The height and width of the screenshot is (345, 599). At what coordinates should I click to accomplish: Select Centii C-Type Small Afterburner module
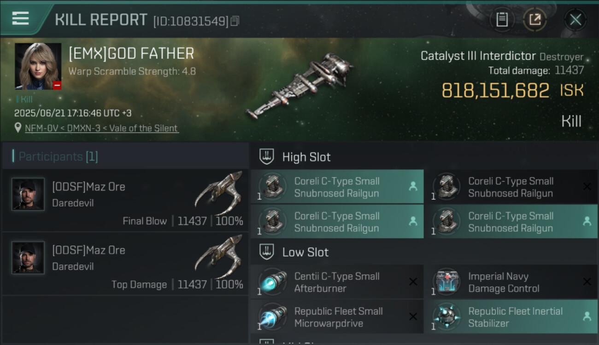pos(337,282)
